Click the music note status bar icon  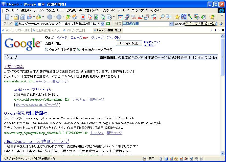pos(186,159)
